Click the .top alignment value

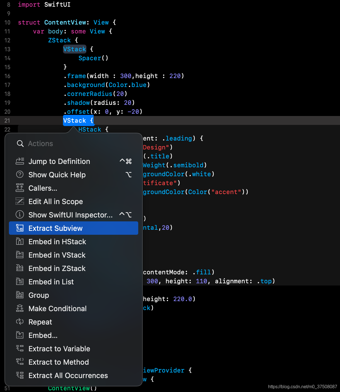click(x=264, y=281)
